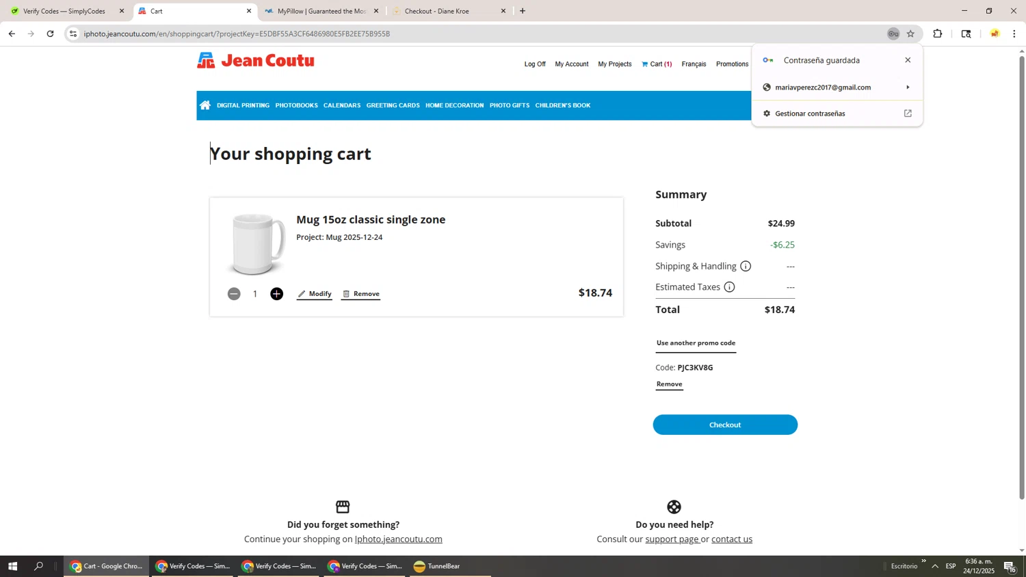Switch to Verify Codes — SimplyCodes tab

[64, 11]
